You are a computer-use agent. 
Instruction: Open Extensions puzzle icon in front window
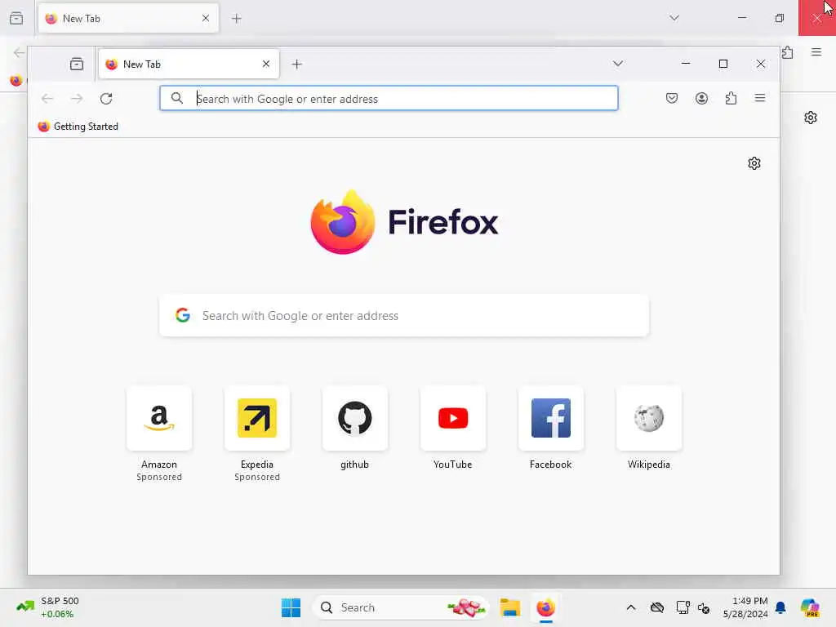tap(731, 98)
